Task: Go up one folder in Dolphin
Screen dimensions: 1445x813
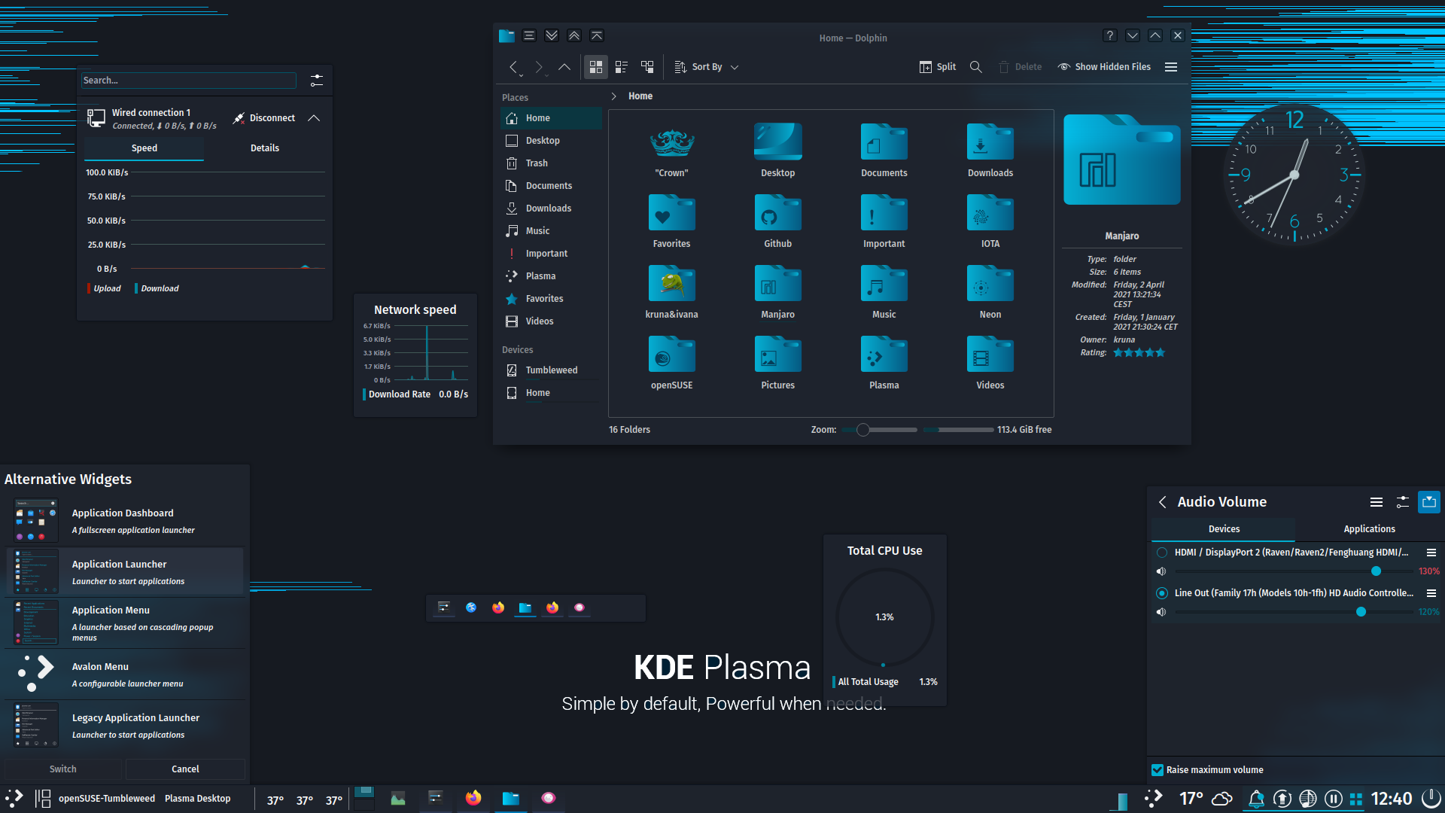Action: [564, 67]
